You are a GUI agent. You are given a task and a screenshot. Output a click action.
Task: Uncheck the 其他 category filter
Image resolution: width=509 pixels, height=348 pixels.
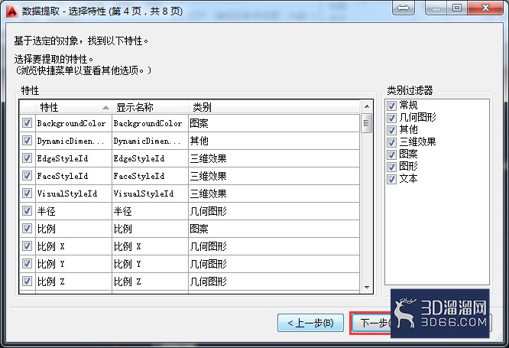[391, 130]
